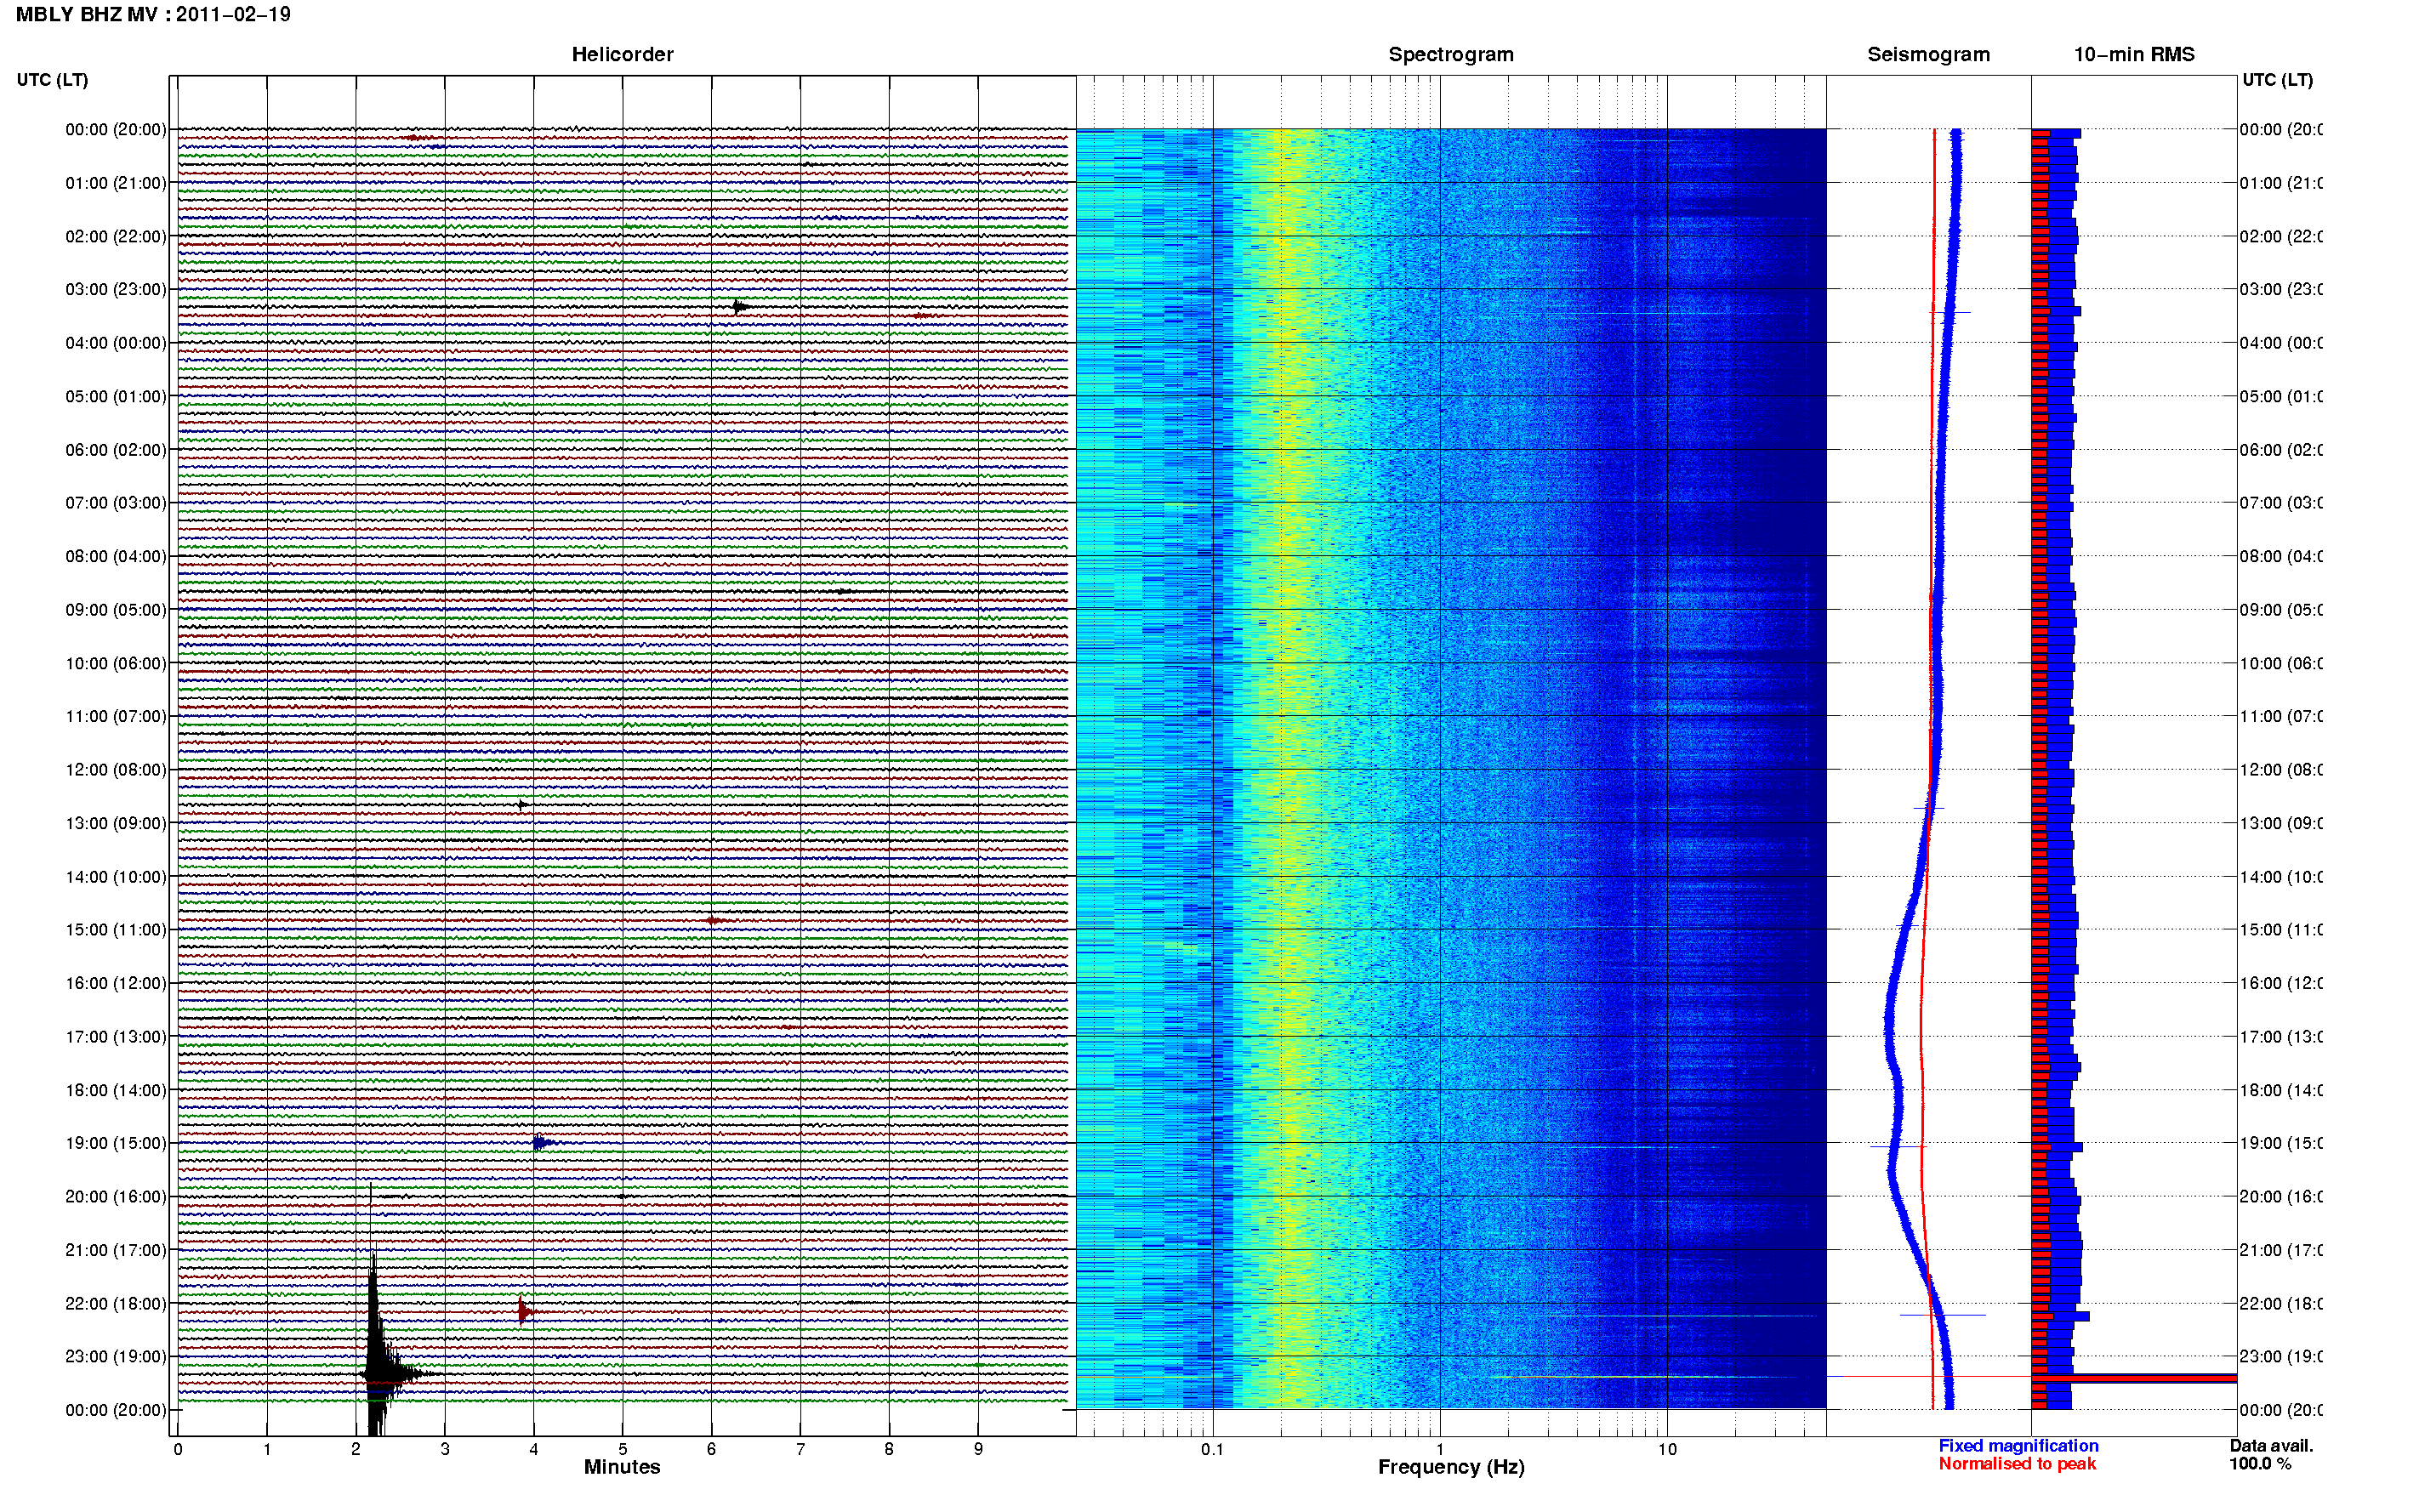Click the Seismogram panel heading

(x=1928, y=54)
